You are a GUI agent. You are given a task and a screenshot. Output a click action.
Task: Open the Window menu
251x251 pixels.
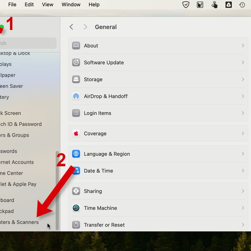pyautogui.click(x=71, y=5)
